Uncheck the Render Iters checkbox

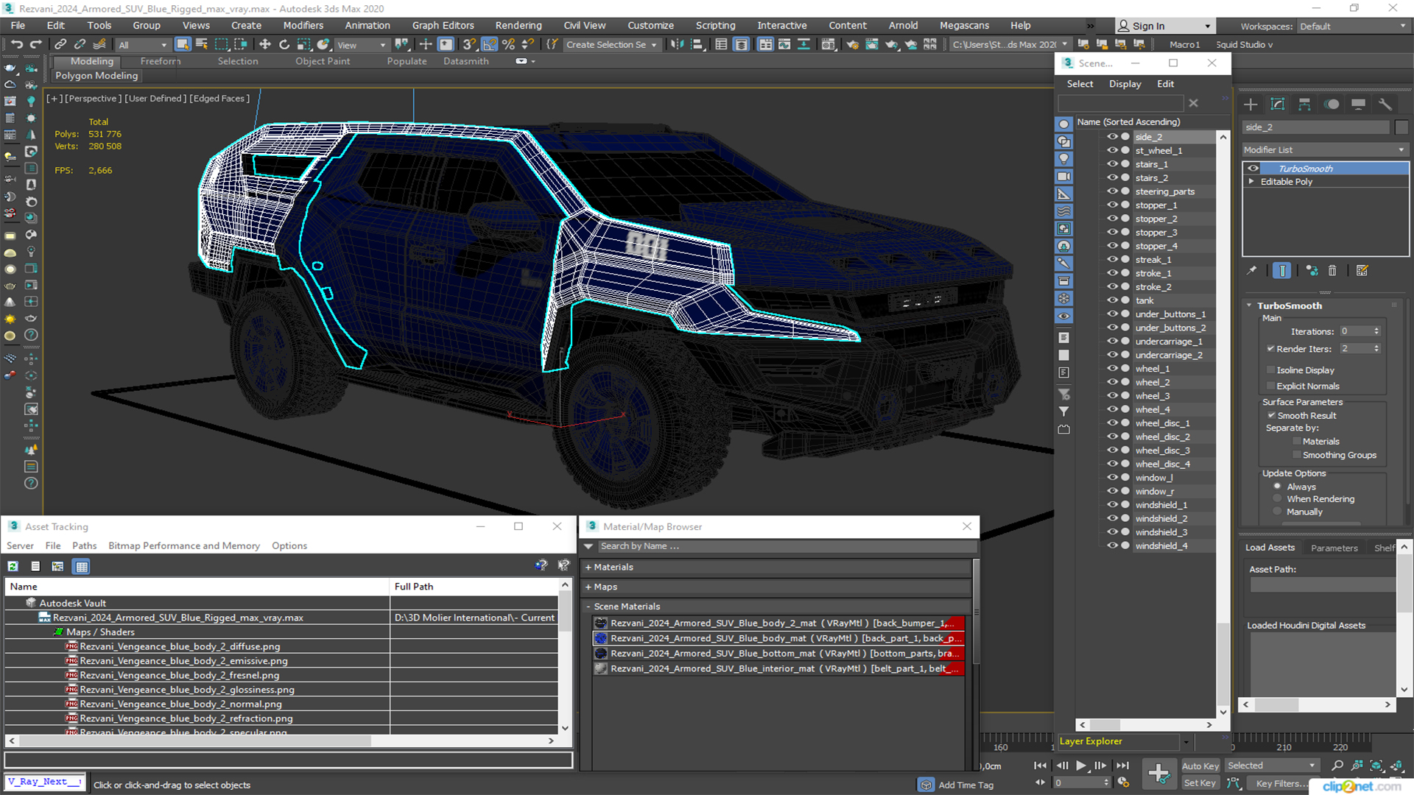(1270, 349)
